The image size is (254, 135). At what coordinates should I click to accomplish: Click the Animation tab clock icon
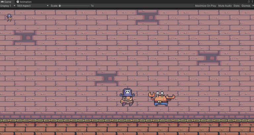click(x=18, y=2)
